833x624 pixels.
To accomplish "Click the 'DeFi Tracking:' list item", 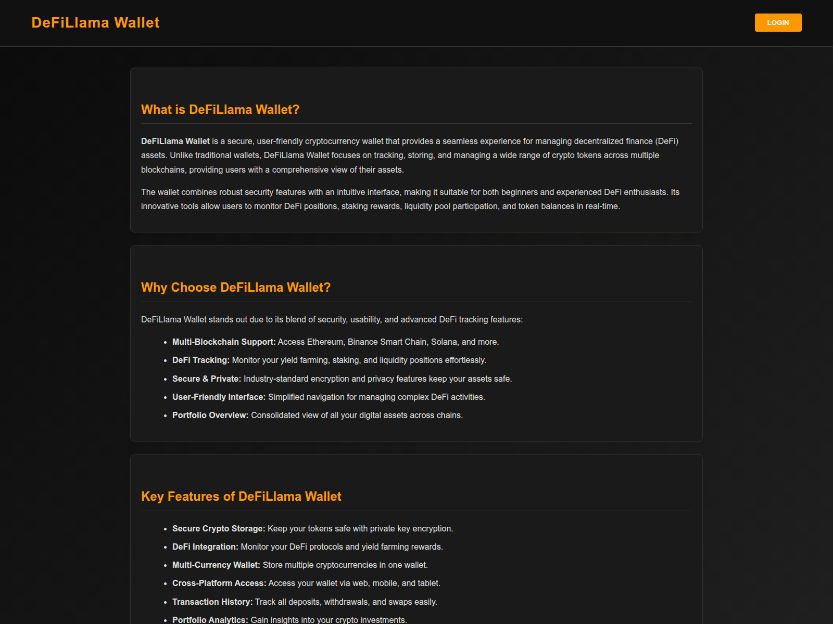I will [x=329, y=360].
